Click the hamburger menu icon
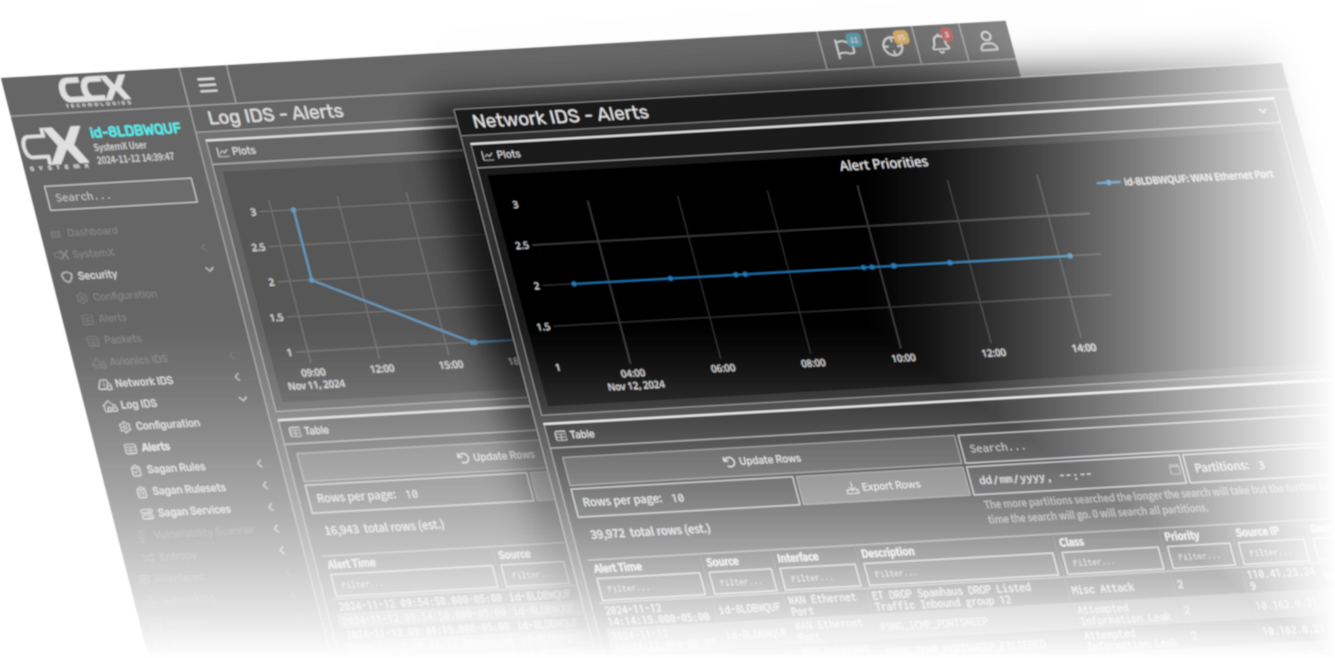 click(x=208, y=85)
